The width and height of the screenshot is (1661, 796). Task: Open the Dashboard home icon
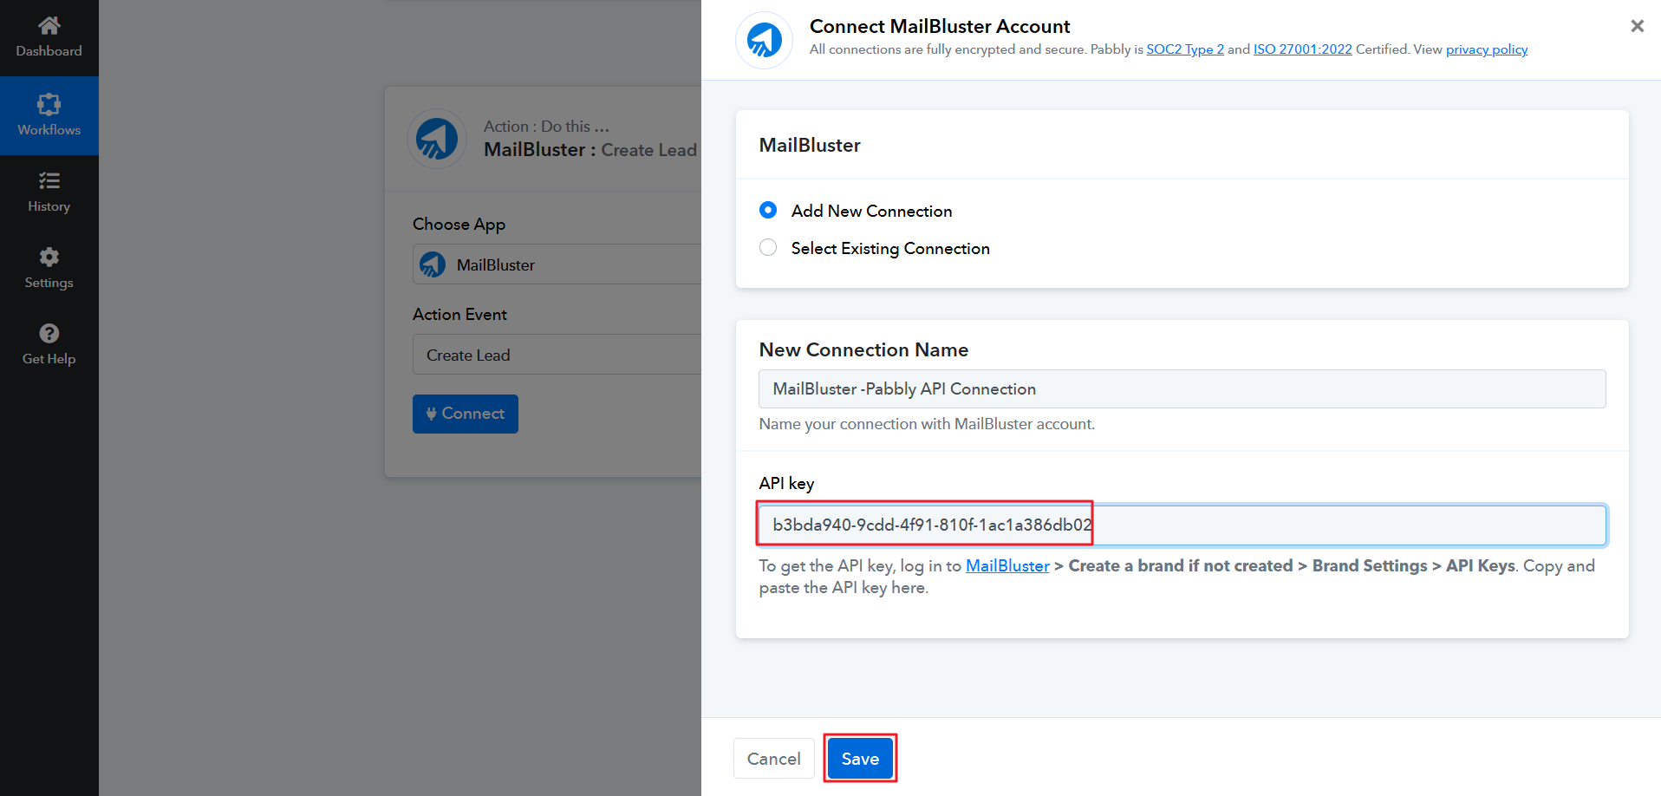(49, 26)
